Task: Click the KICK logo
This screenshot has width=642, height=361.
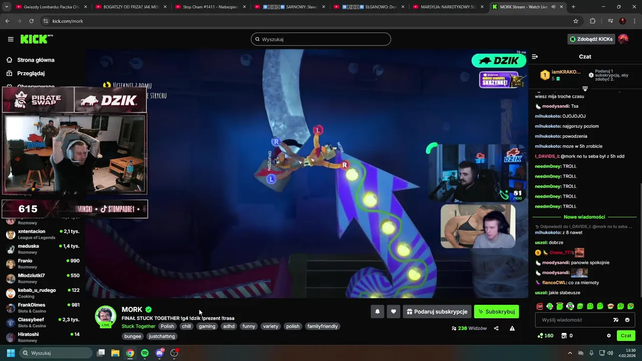Action: (37, 39)
